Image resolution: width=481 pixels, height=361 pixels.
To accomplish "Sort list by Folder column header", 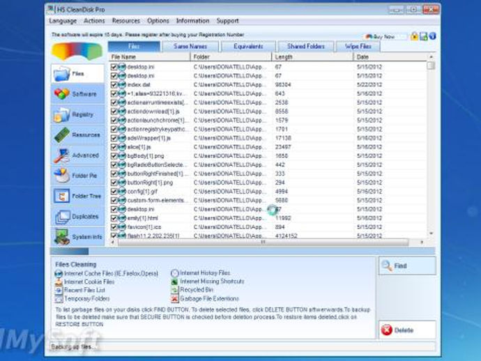I will [x=231, y=57].
